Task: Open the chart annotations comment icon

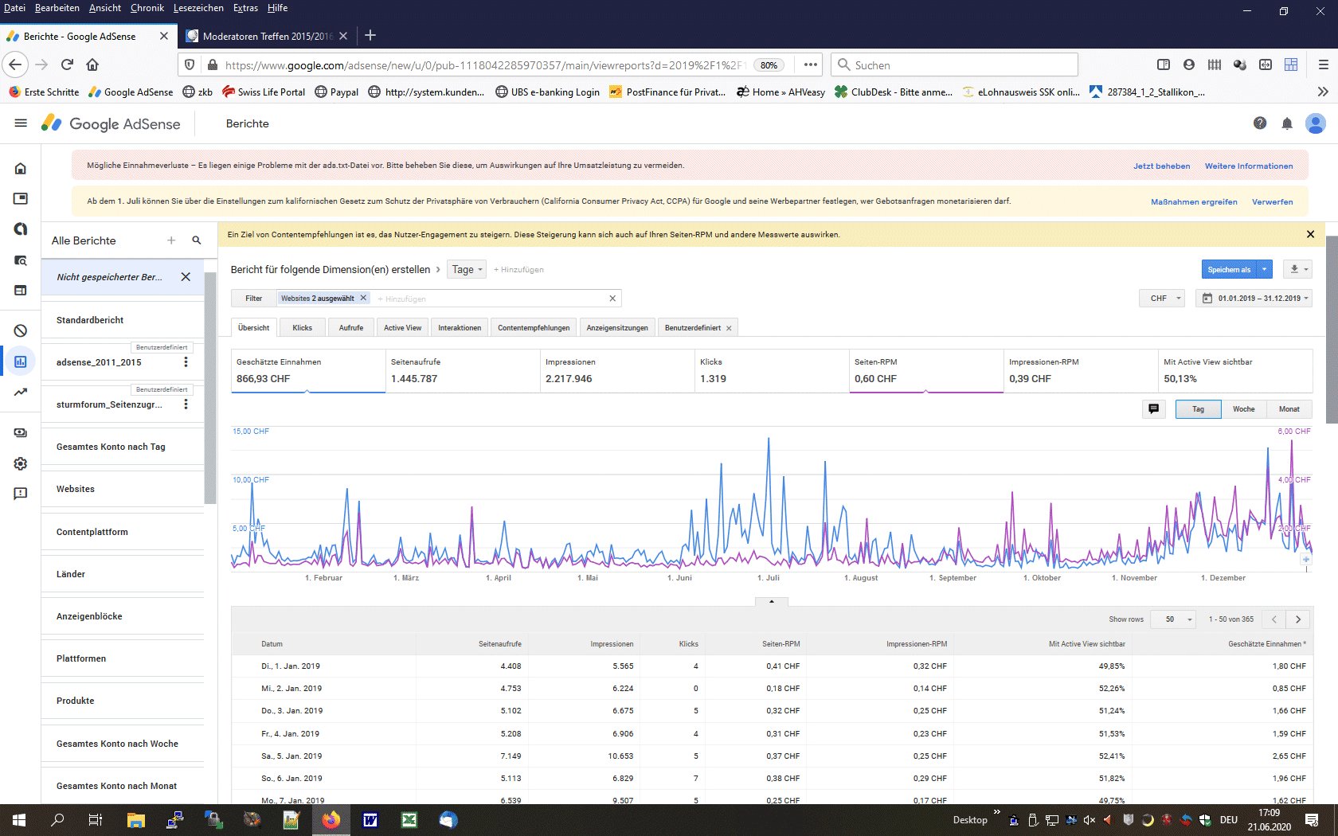Action: coord(1153,409)
